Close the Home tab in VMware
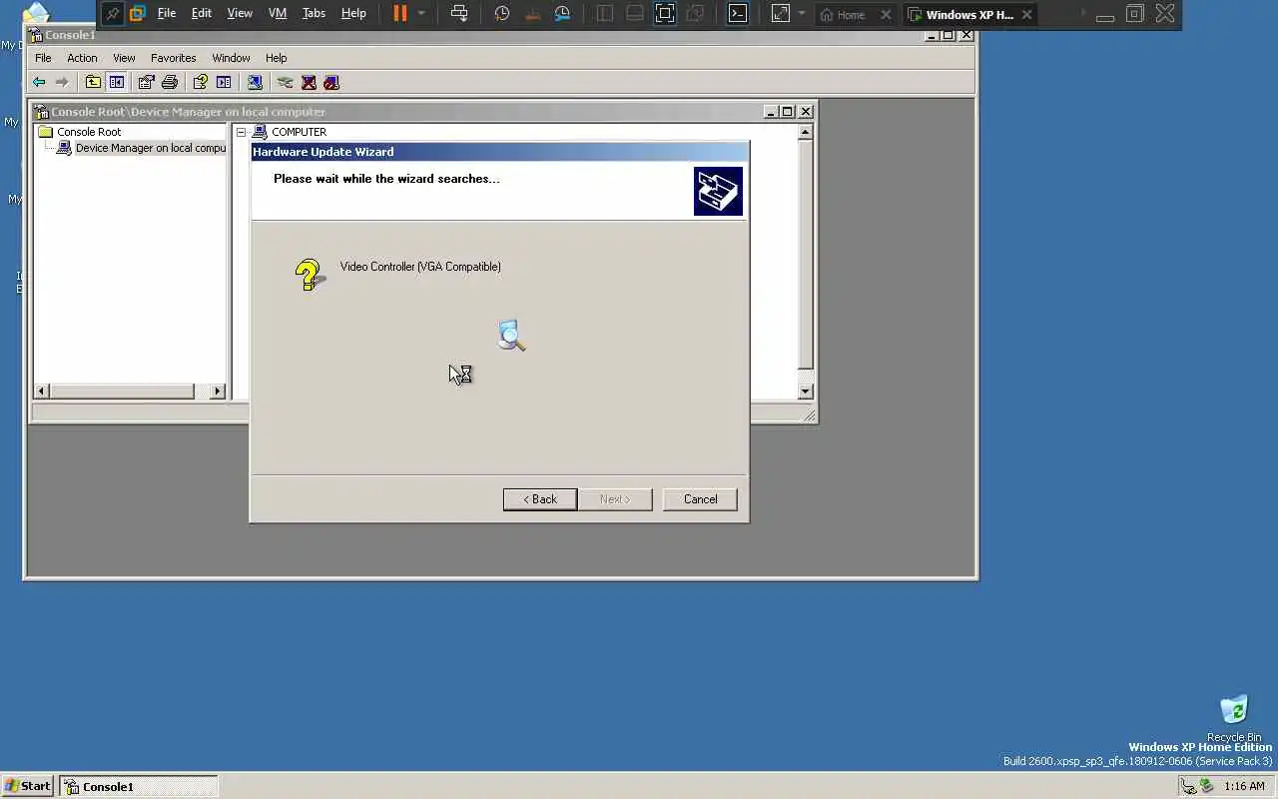Viewport: 1278px width, 799px height. coord(886,15)
